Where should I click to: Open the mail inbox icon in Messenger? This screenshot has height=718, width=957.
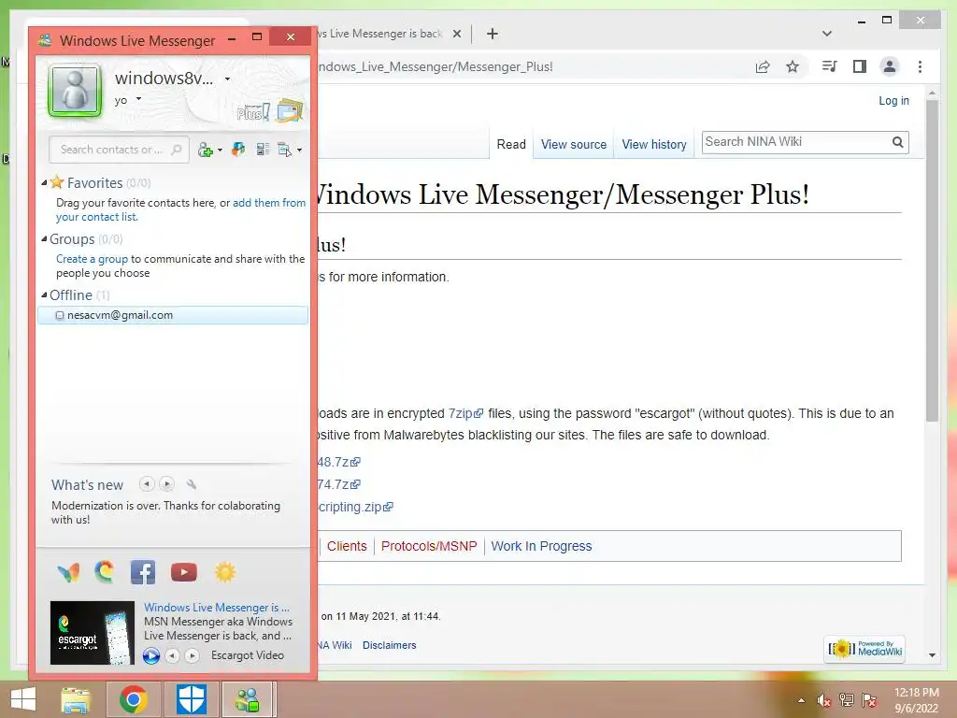[x=290, y=110]
